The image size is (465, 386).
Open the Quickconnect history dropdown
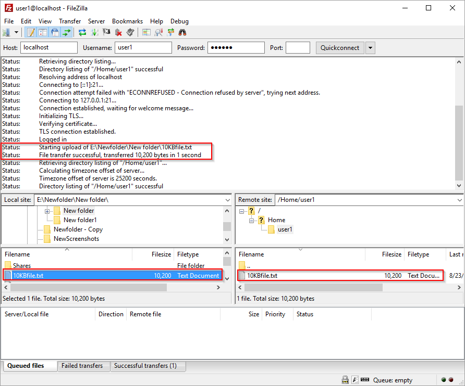pos(370,48)
